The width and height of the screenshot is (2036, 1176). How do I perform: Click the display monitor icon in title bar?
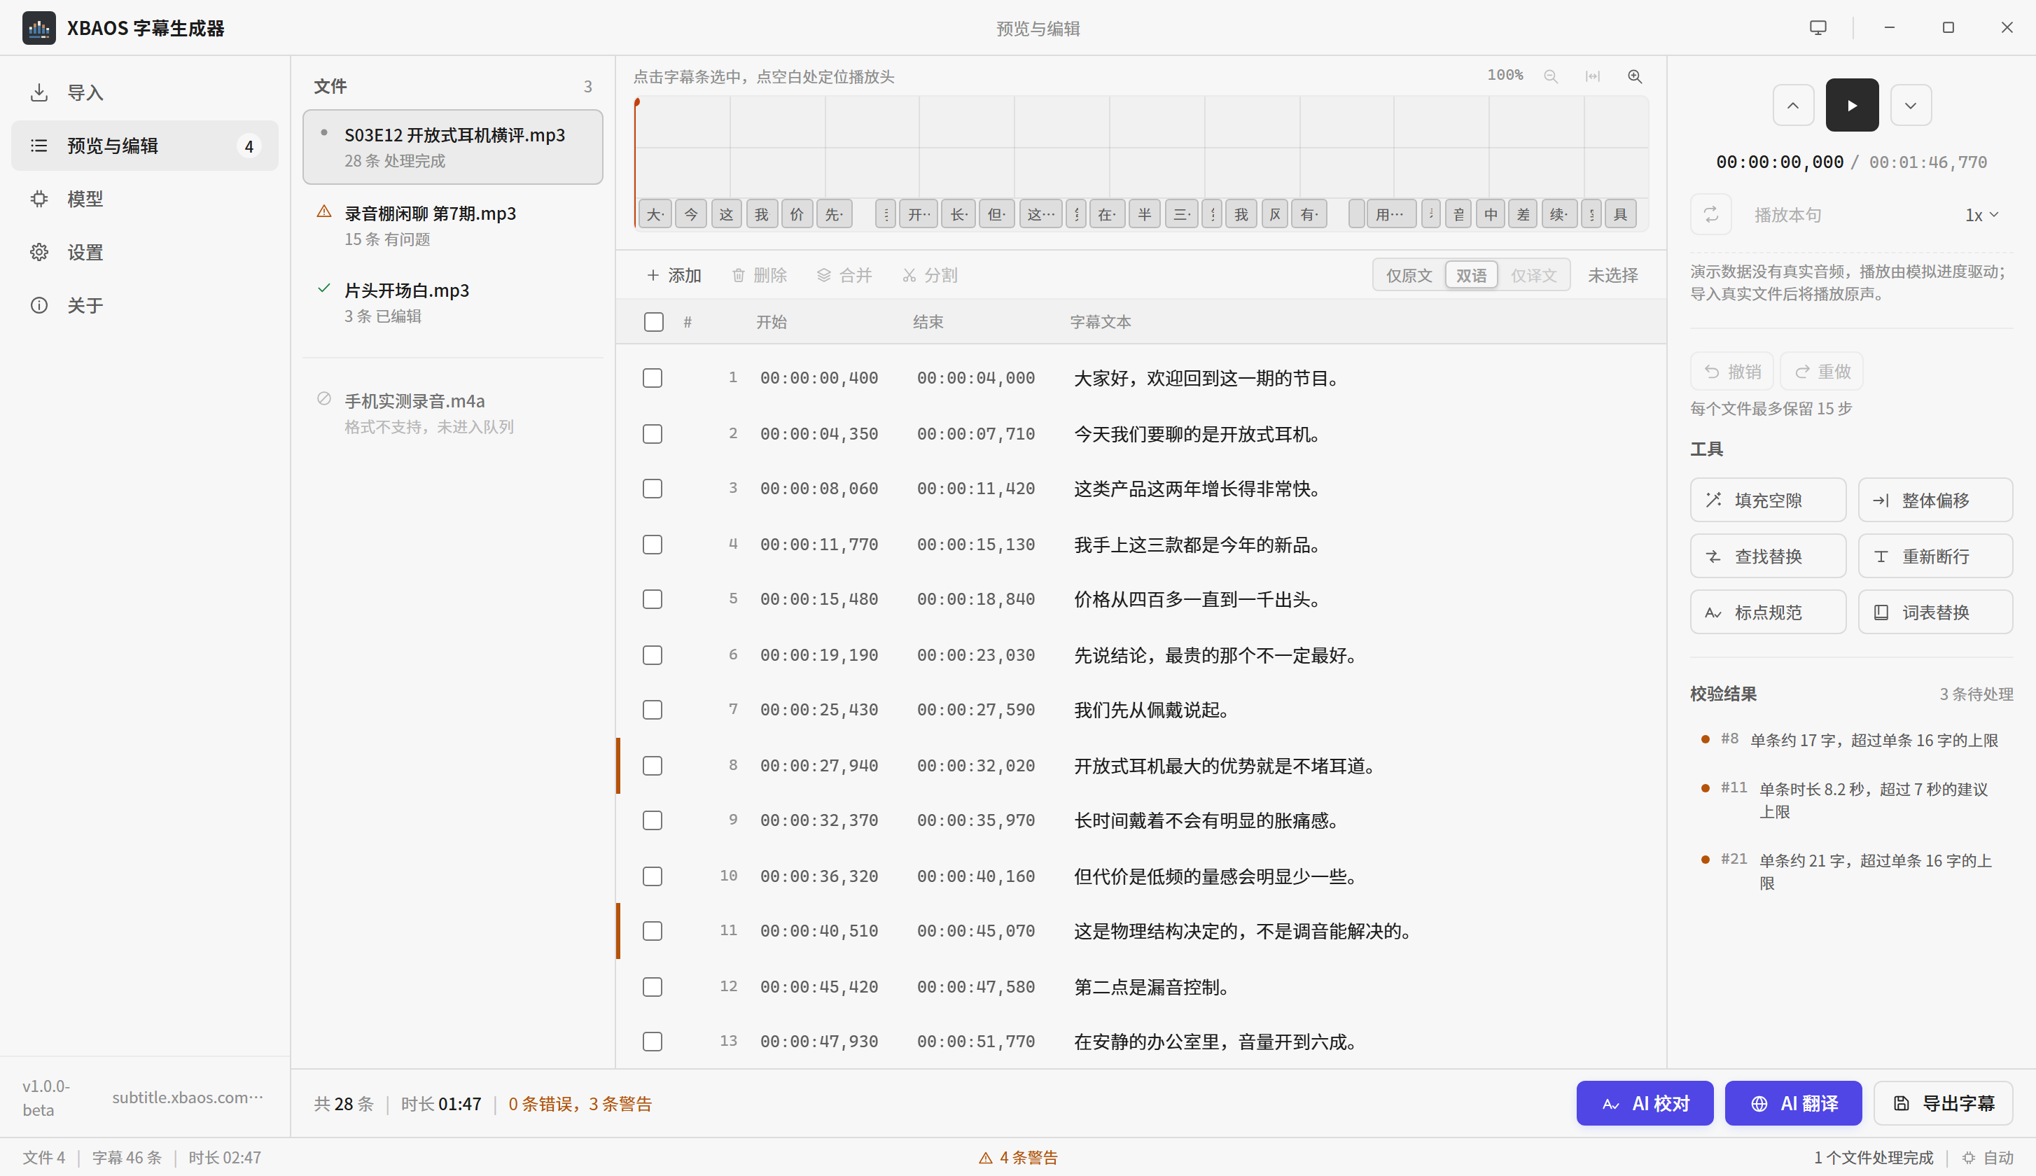[x=1818, y=27]
